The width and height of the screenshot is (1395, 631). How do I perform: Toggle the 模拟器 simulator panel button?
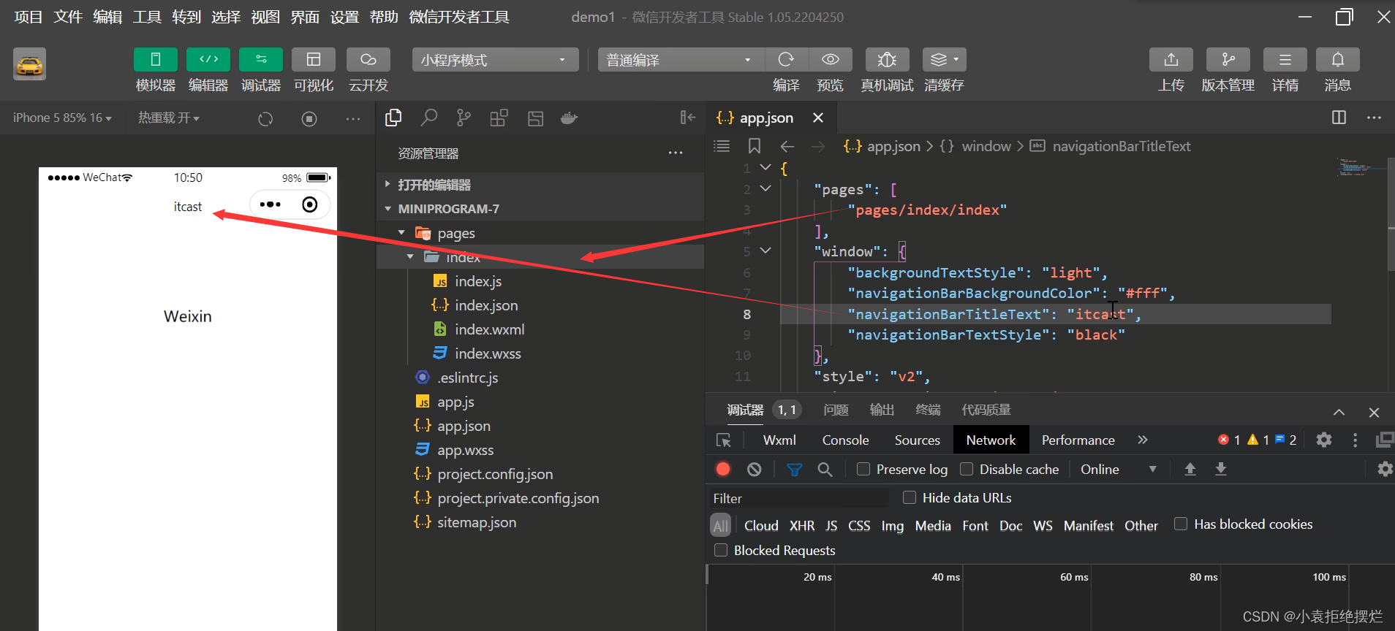(x=156, y=59)
